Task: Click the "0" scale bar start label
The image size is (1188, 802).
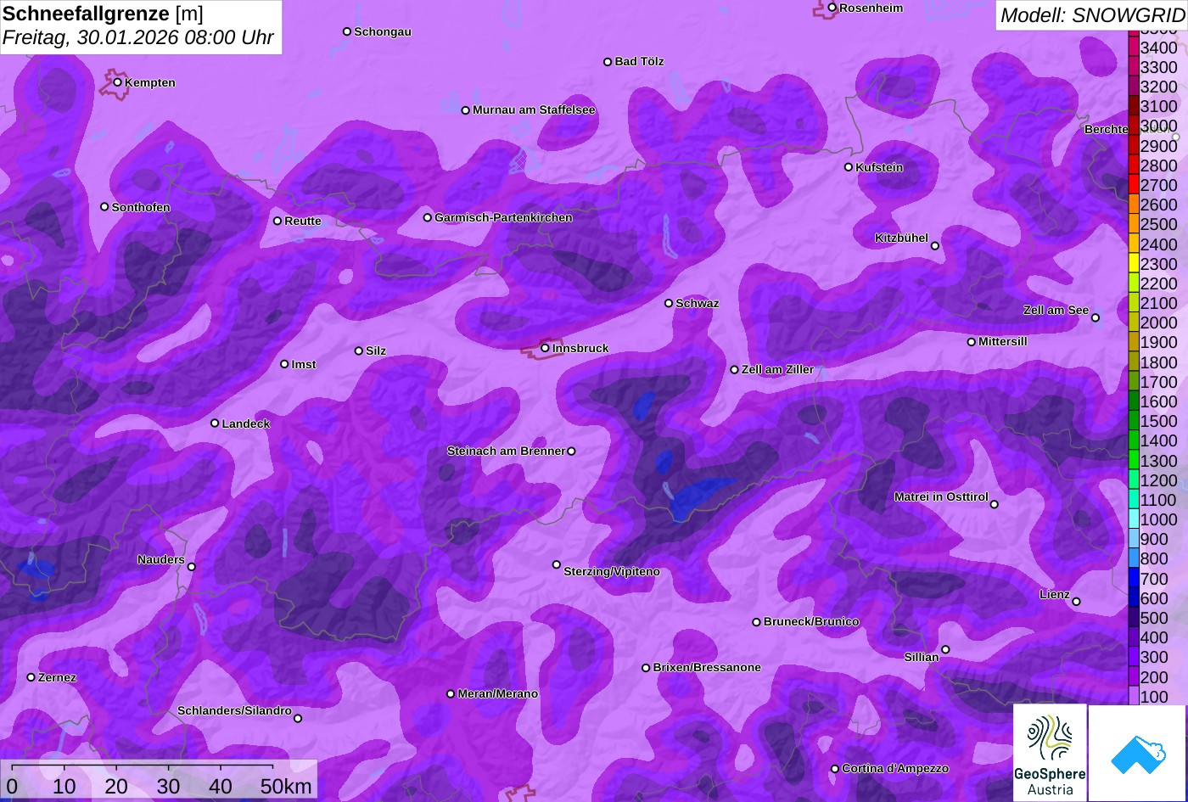Action: pyautogui.click(x=12, y=787)
